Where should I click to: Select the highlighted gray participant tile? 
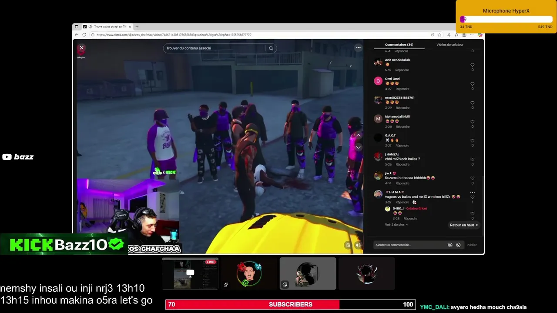point(308,273)
